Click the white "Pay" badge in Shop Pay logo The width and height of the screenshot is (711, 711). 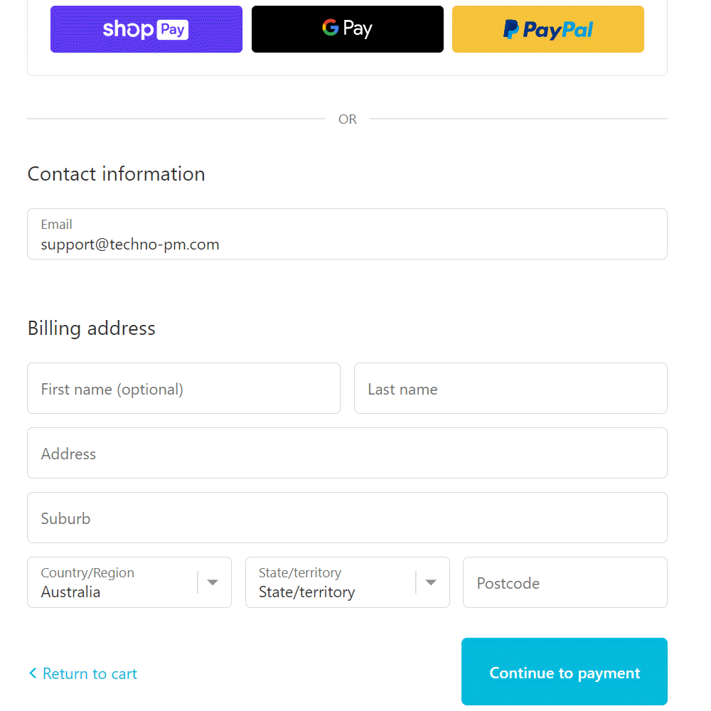click(x=173, y=29)
